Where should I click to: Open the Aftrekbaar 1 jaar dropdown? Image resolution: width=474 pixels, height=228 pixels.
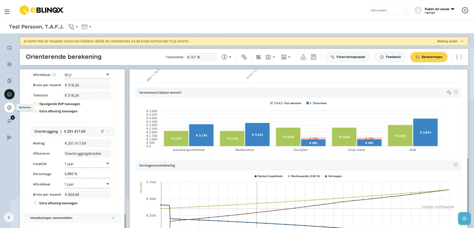pyautogui.click(x=87, y=184)
